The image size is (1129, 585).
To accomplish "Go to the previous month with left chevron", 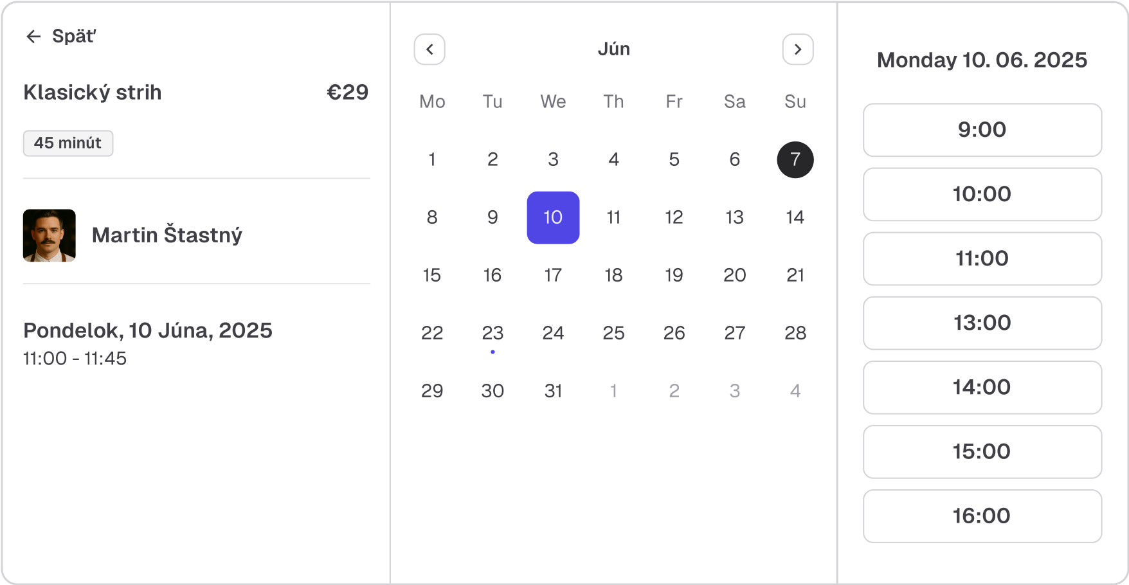I will 429,50.
